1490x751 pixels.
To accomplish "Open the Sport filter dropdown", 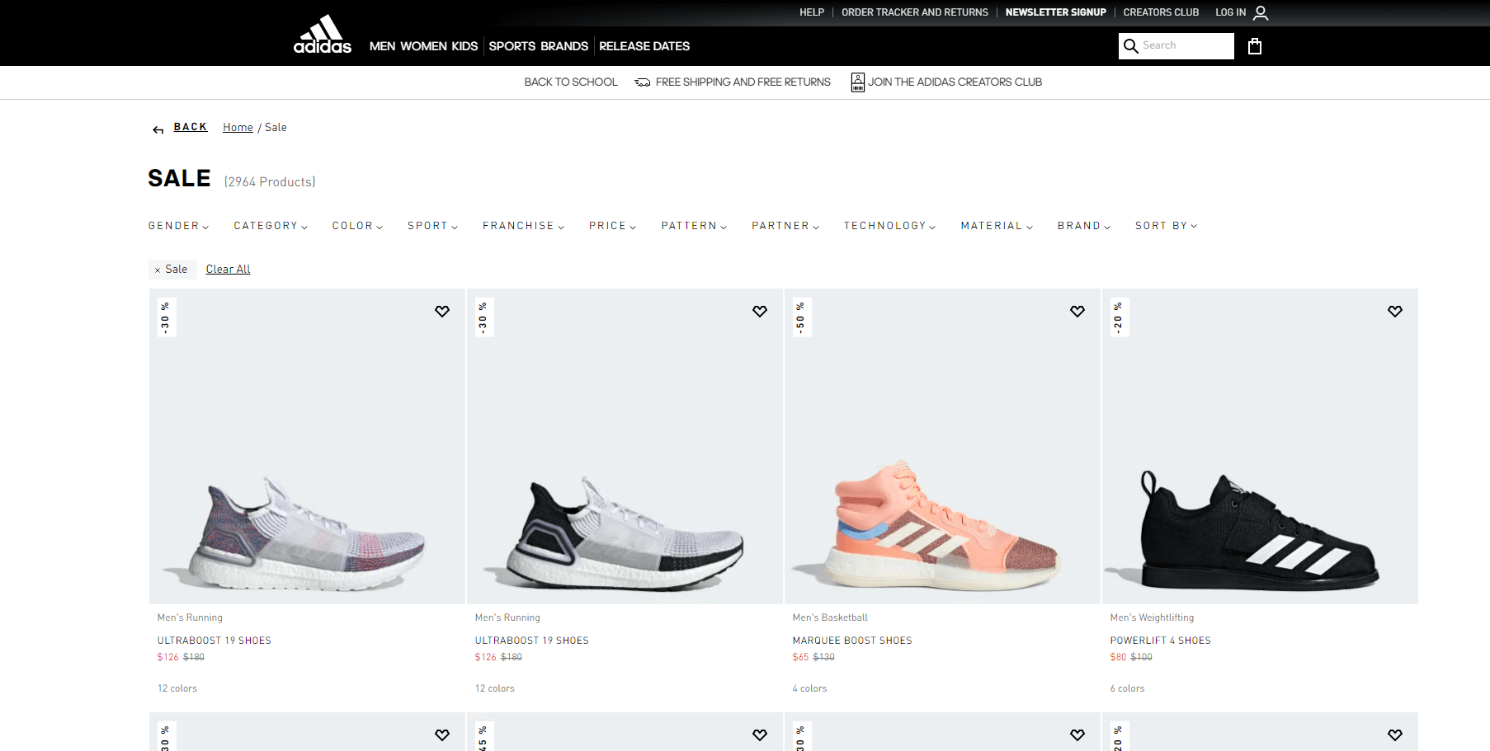I will [x=432, y=226].
